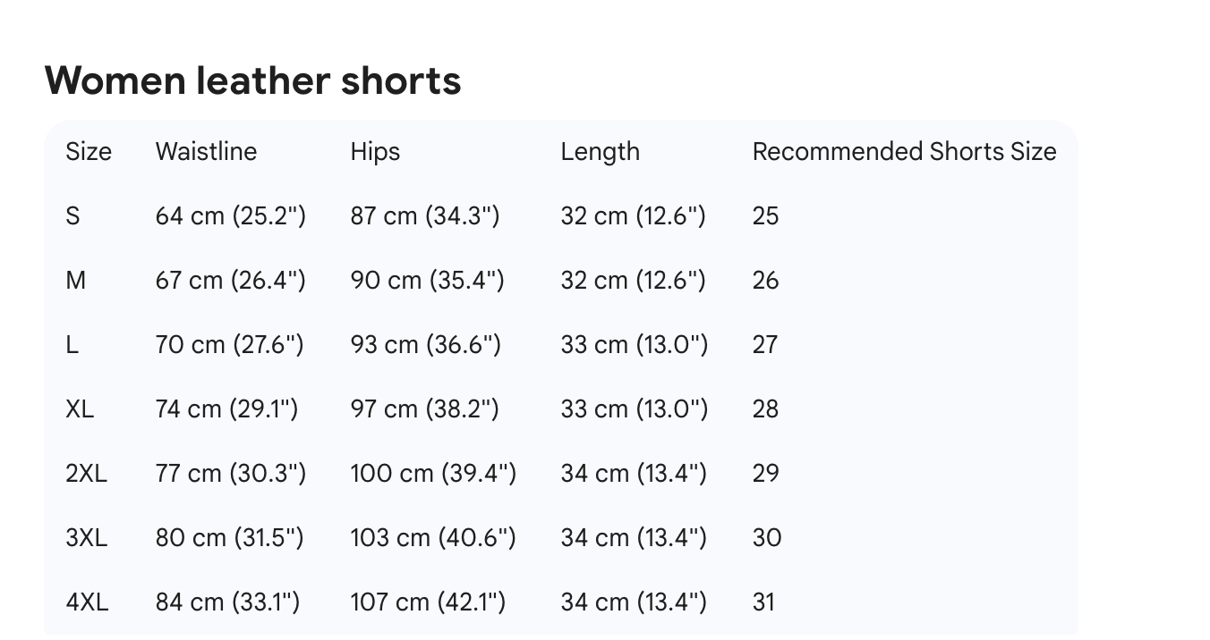Click recommended shorts size 25
Viewport: 1210px width, 640px height.
(765, 216)
